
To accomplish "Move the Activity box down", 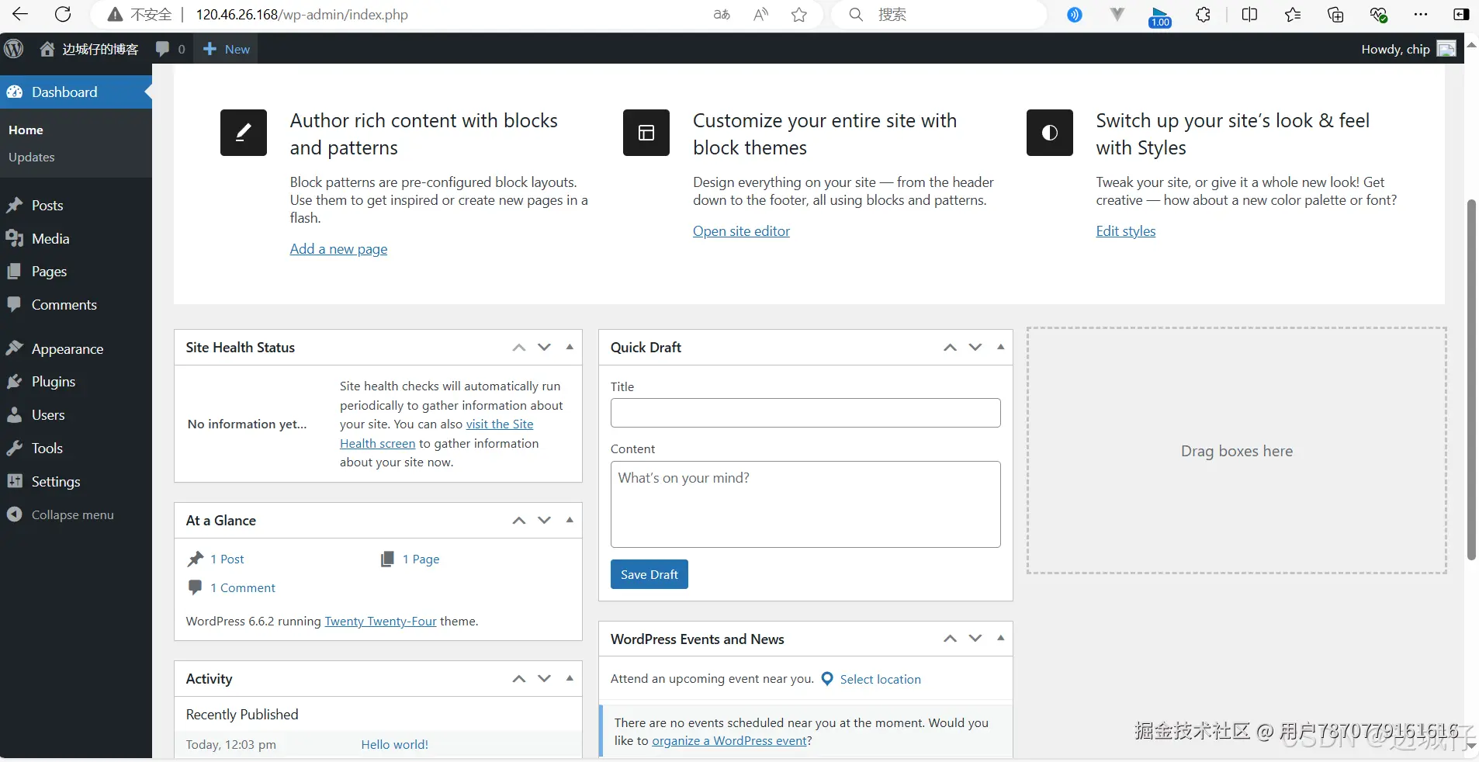I will [544, 678].
